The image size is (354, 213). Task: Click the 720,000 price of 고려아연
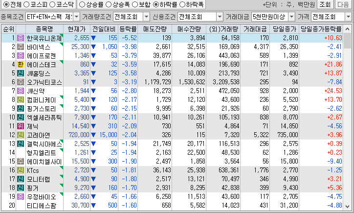coord(79,135)
